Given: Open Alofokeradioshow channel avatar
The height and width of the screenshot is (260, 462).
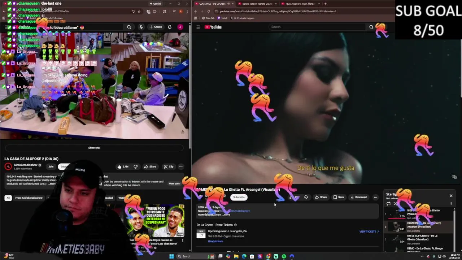Looking at the screenshot, I should 8,166.
